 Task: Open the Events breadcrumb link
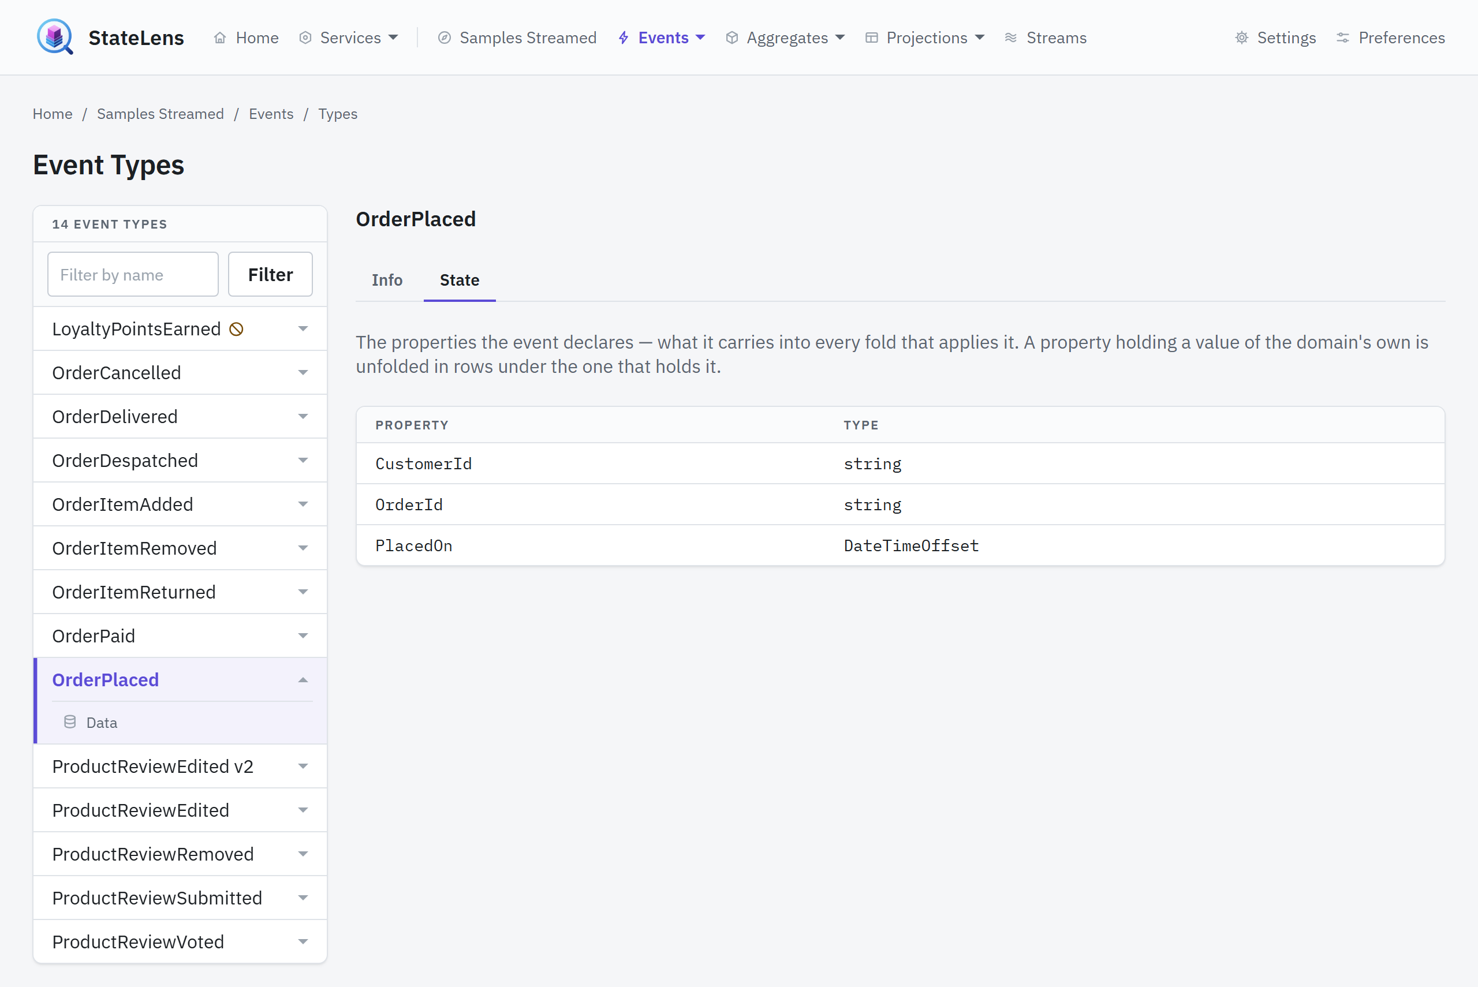click(x=271, y=114)
